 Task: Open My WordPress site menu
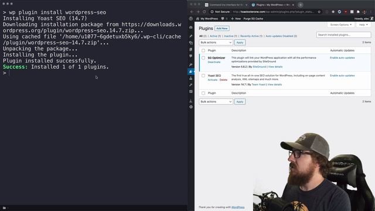pos(207,19)
